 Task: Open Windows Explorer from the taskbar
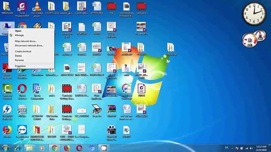(29, 148)
